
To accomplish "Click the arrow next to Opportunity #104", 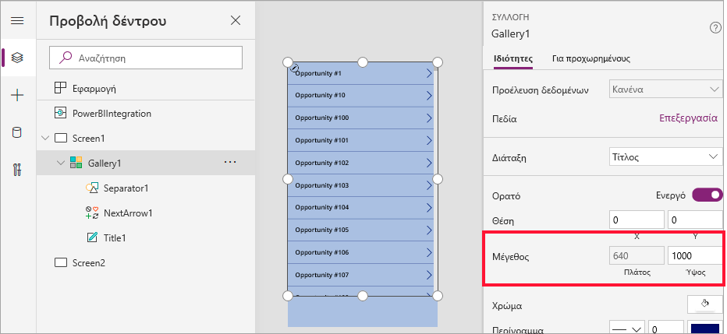I will 429,208.
